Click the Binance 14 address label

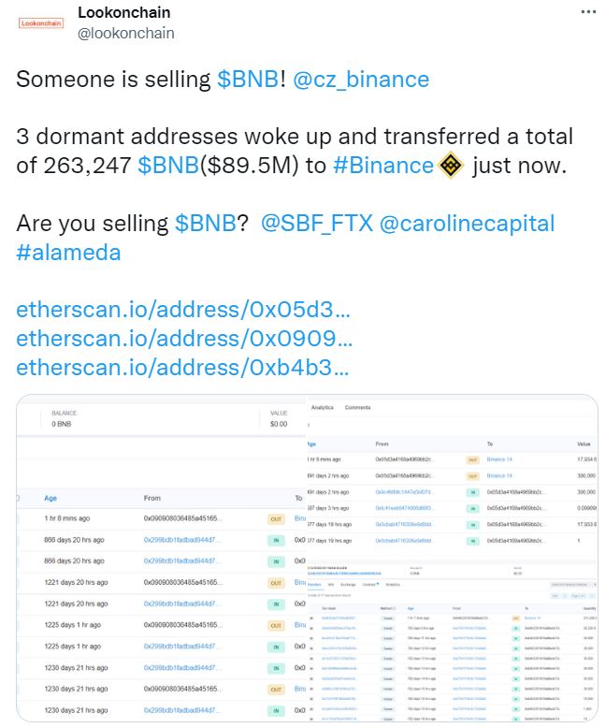pyautogui.click(x=499, y=459)
